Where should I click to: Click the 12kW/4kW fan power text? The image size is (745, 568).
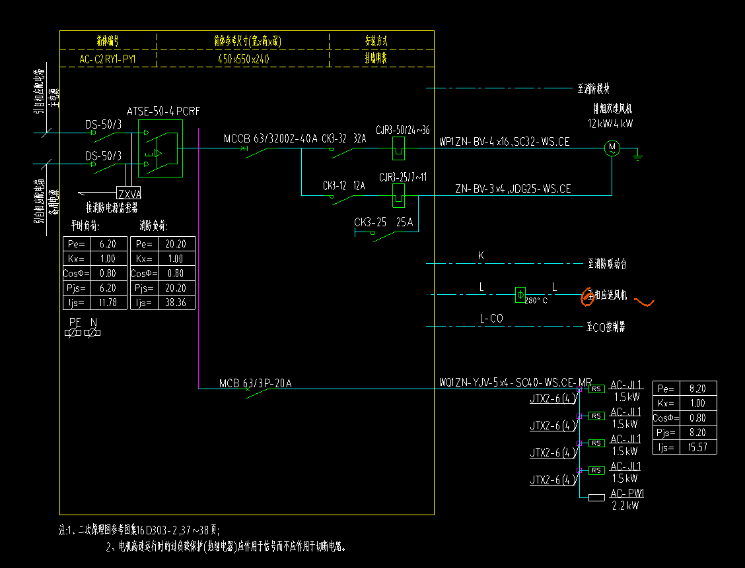point(610,123)
